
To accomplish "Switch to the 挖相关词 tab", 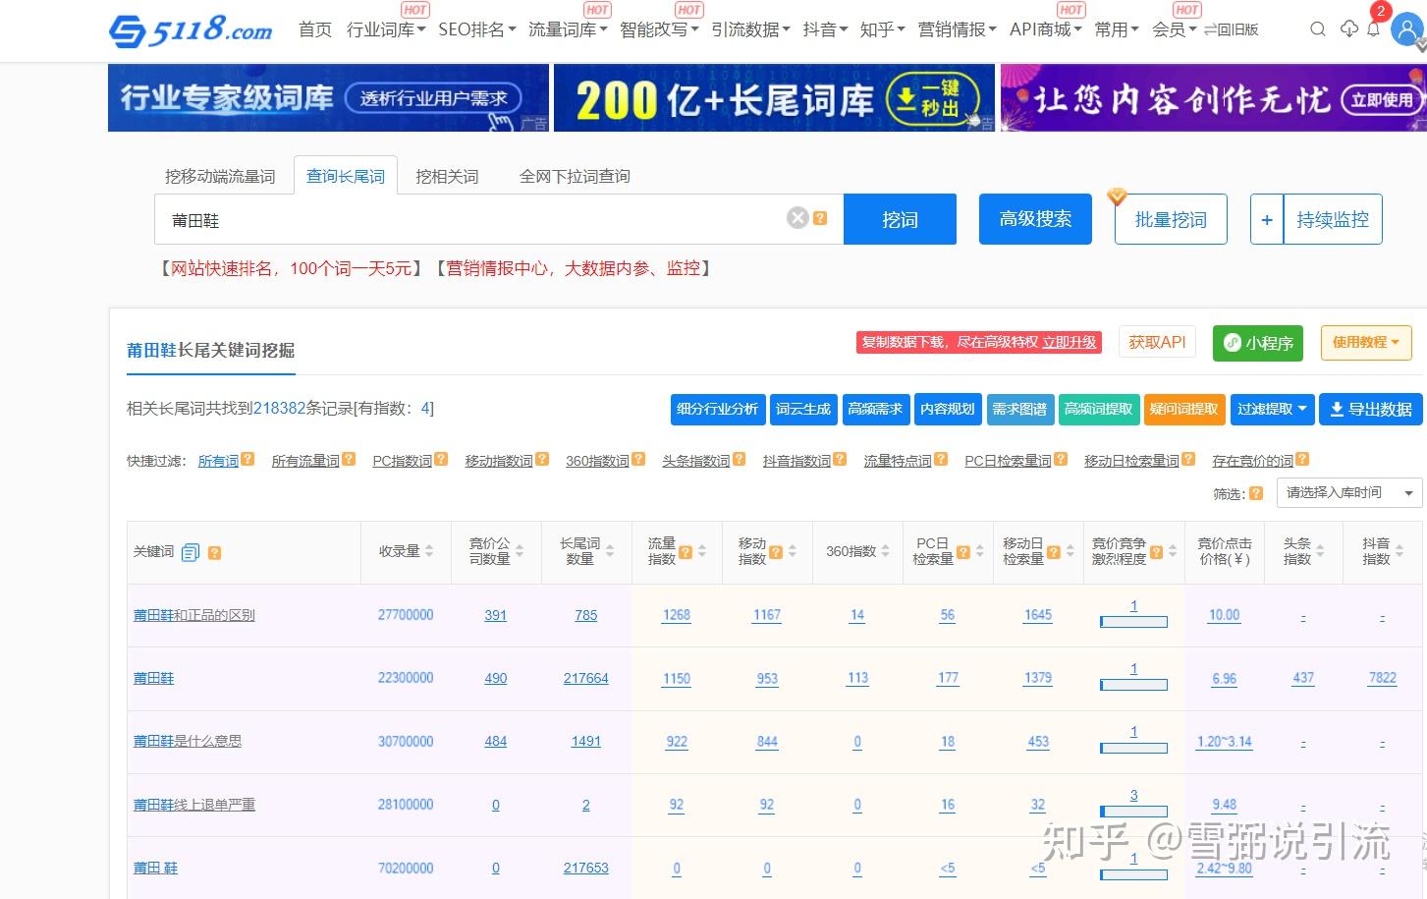I will pyautogui.click(x=447, y=177).
